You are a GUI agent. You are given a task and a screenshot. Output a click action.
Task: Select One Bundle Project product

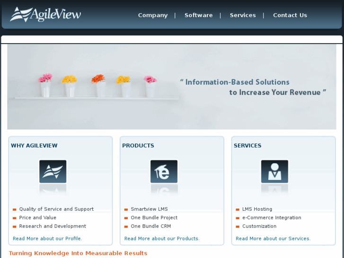[x=154, y=218]
